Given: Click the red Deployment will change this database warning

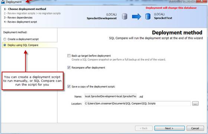Looking at the screenshot, I should tap(171, 8).
